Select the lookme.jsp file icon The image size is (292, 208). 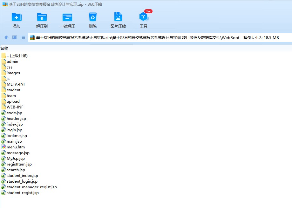coord(3,136)
